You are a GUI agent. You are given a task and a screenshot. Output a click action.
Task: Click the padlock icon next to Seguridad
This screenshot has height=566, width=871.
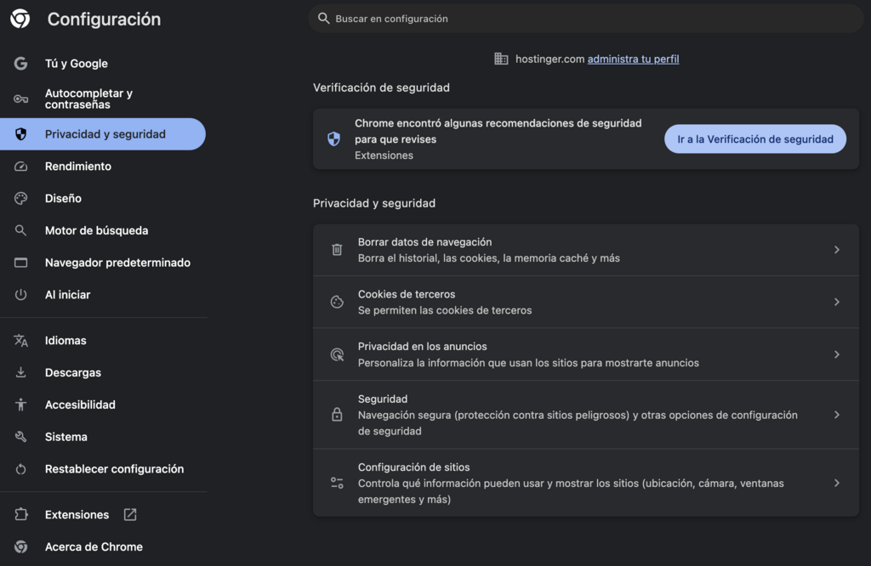coord(337,415)
